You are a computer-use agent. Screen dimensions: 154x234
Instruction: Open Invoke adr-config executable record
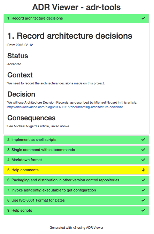76,190
